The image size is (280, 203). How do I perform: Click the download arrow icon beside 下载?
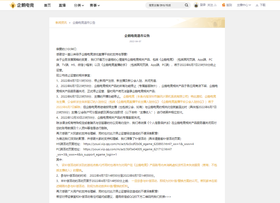[x=257, y=5]
